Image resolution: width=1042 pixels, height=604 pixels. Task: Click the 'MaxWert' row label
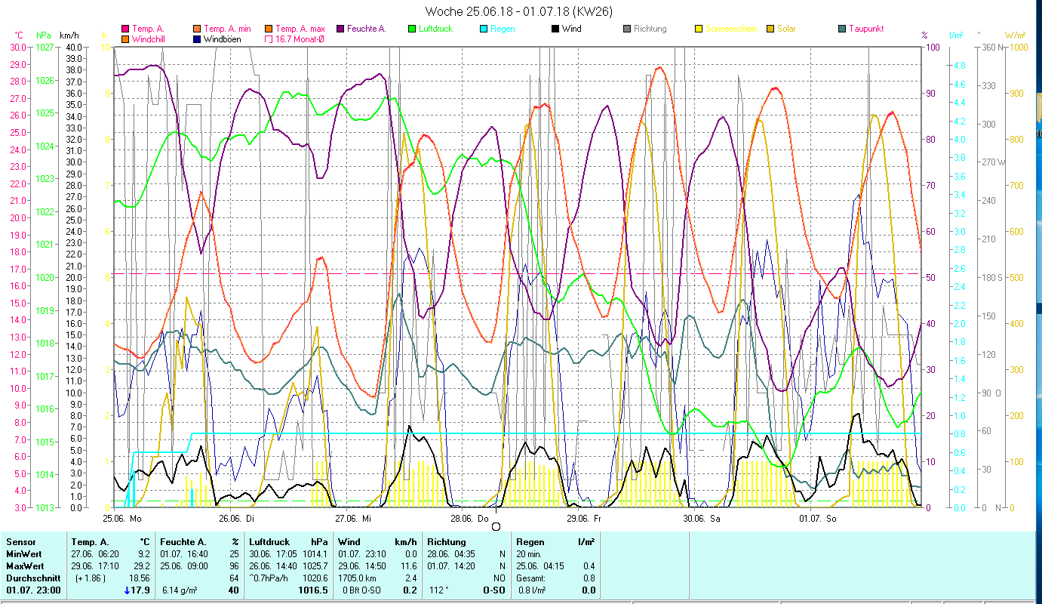(x=24, y=565)
